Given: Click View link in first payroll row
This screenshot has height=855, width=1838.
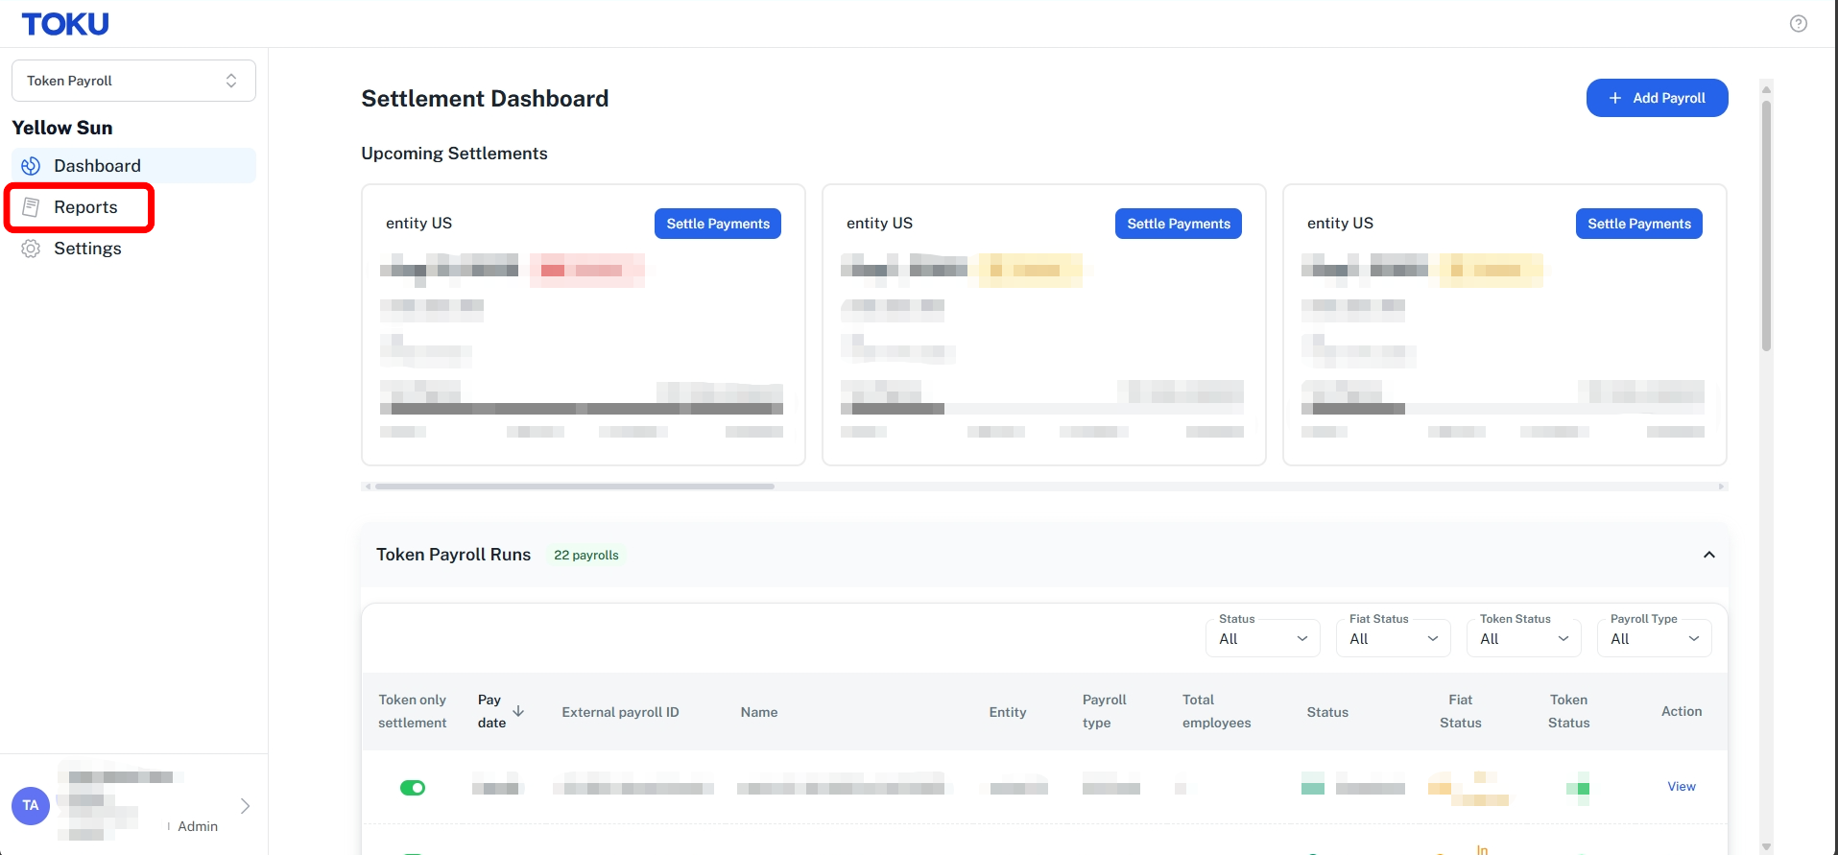Looking at the screenshot, I should point(1682,787).
